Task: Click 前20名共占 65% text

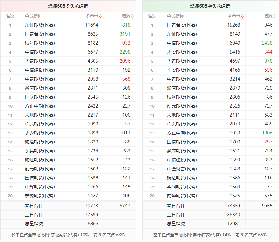Action: (x=251, y=235)
